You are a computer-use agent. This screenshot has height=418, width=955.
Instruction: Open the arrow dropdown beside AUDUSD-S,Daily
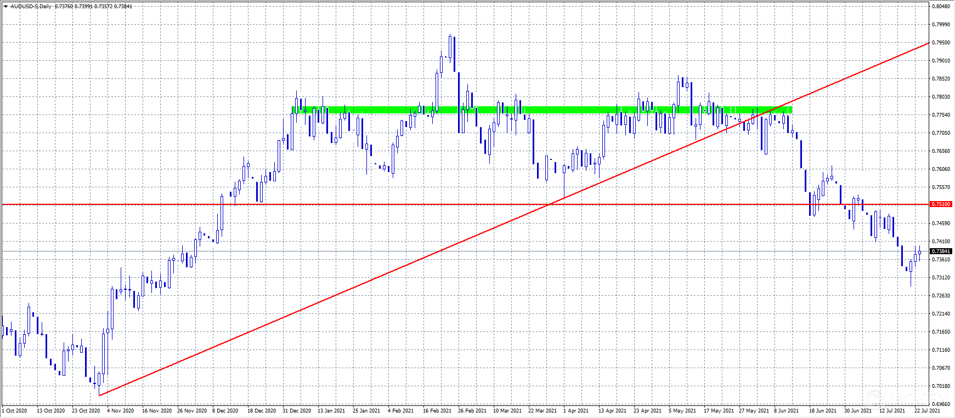5,7
